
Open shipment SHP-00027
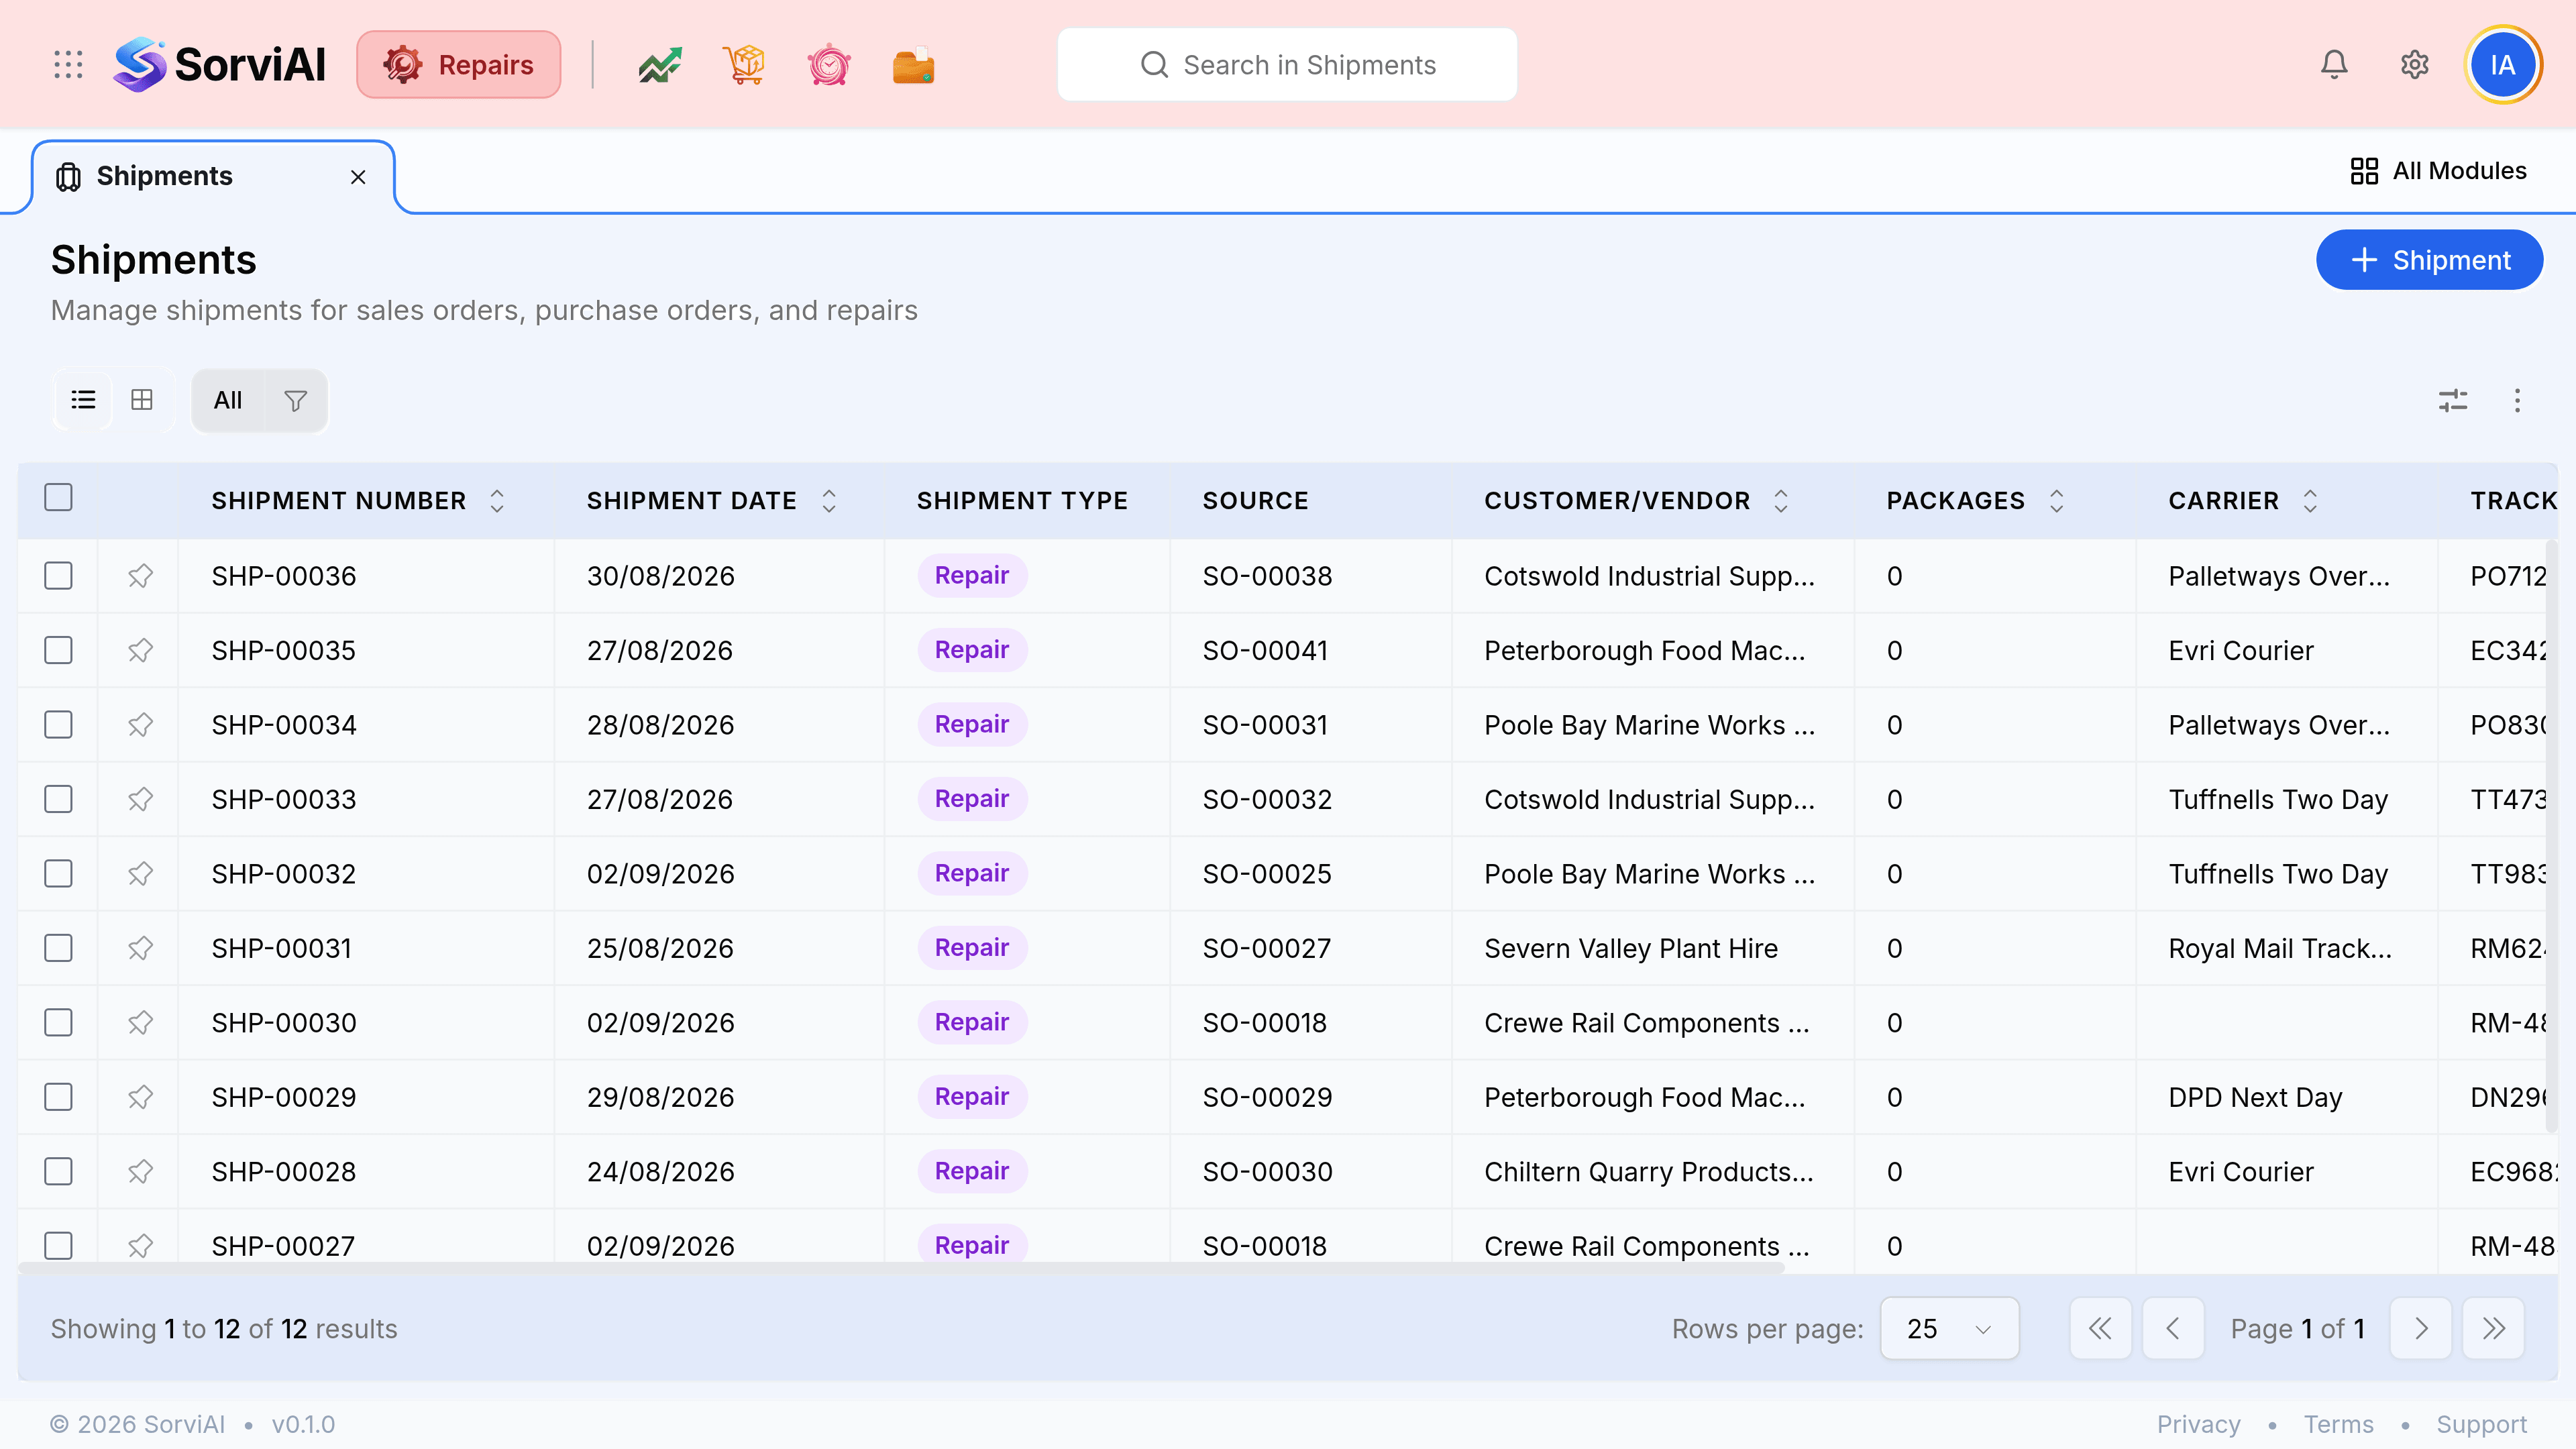283,1246
